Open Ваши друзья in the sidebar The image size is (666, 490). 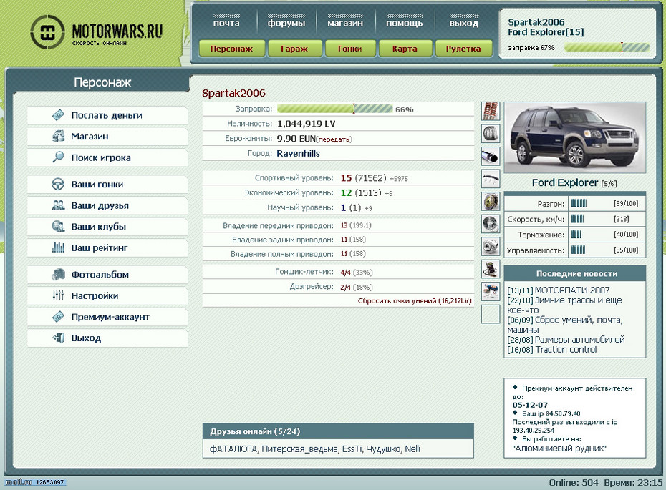point(107,206)
